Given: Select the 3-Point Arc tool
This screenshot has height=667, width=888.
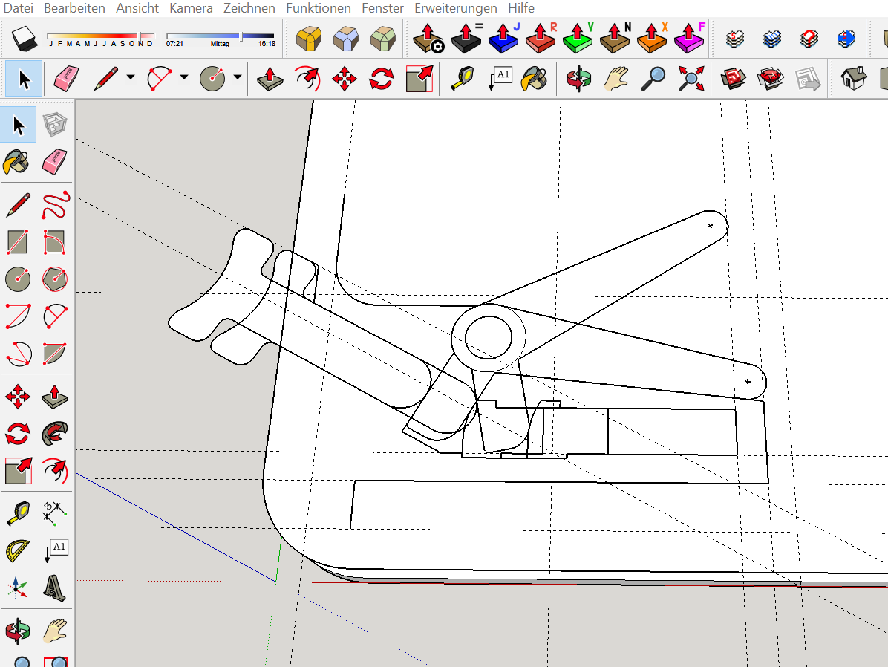Looking at the screenshot, I should (x=18, y=354).
